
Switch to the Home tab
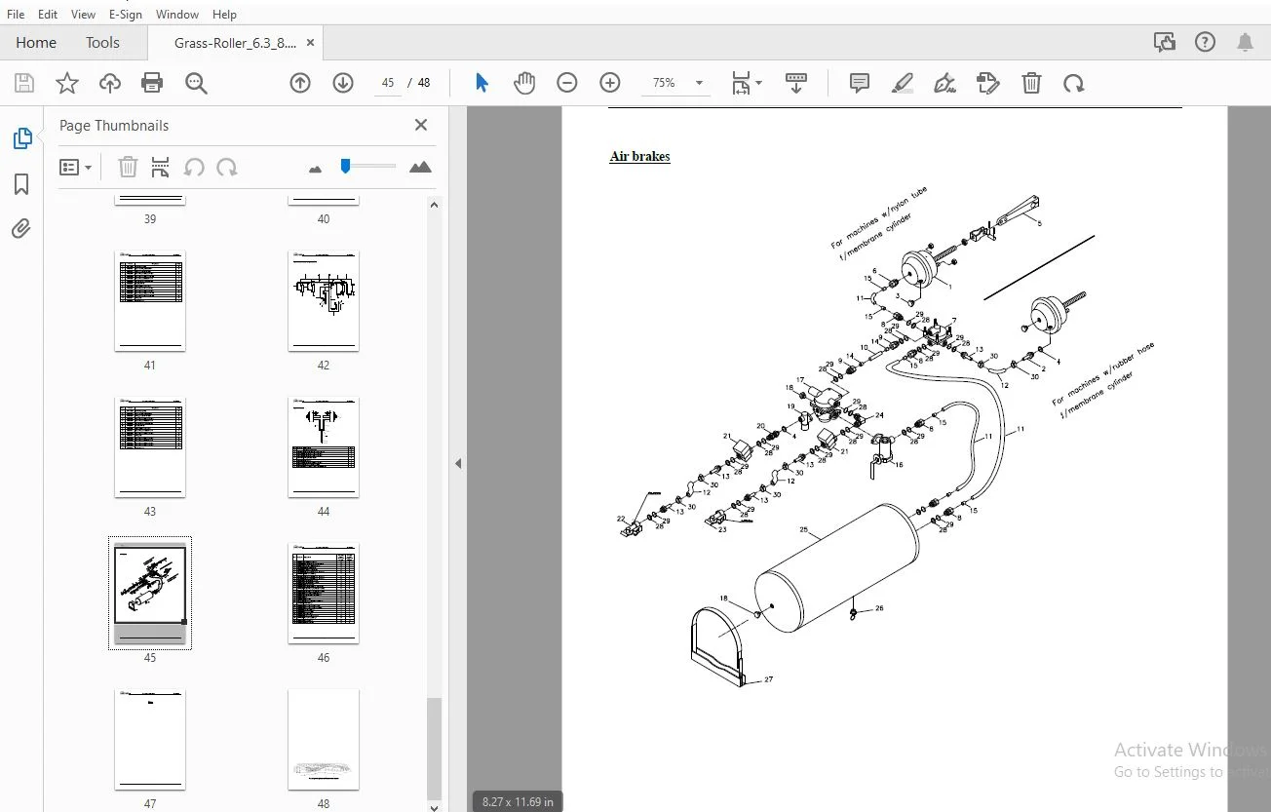pyautogui.click(x=36, y=43)
